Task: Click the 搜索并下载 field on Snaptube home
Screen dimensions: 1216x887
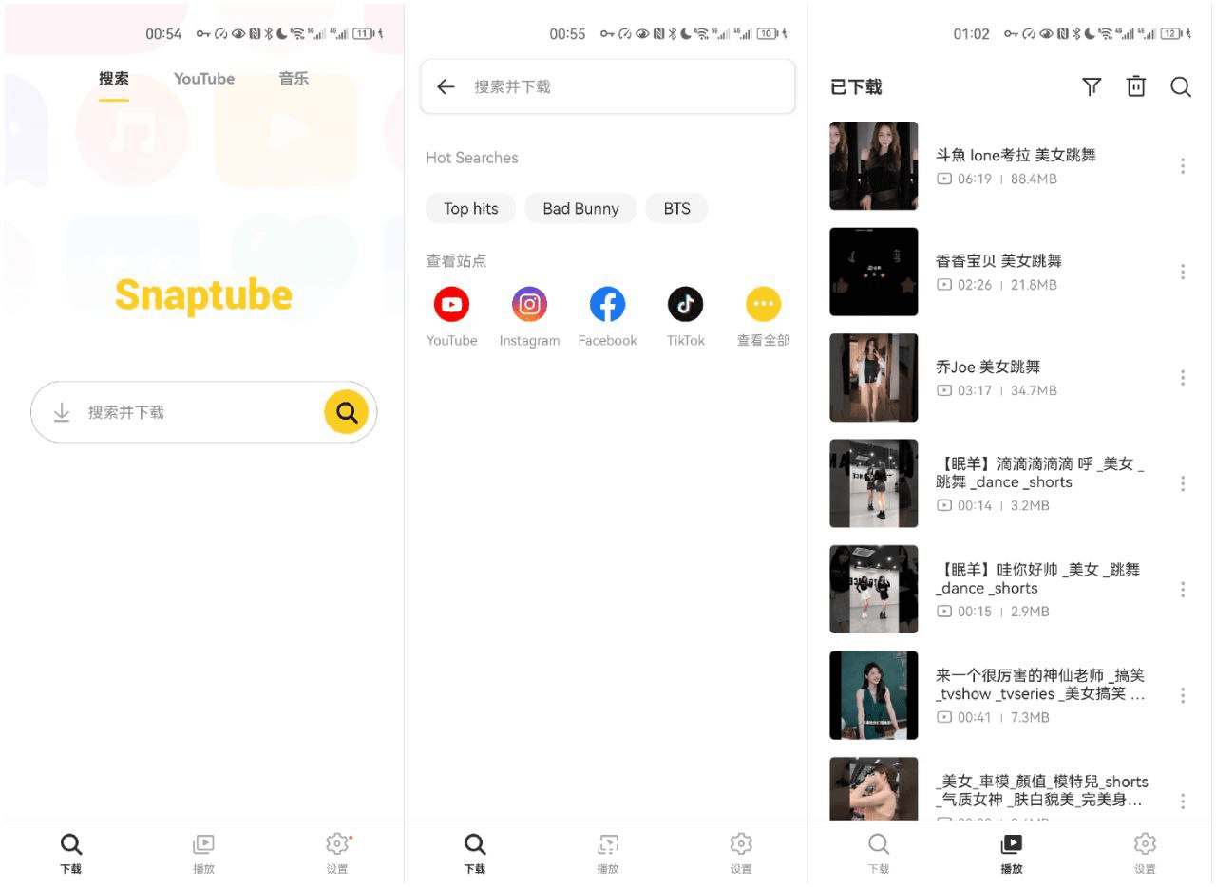Action: [x=204, y=412]
